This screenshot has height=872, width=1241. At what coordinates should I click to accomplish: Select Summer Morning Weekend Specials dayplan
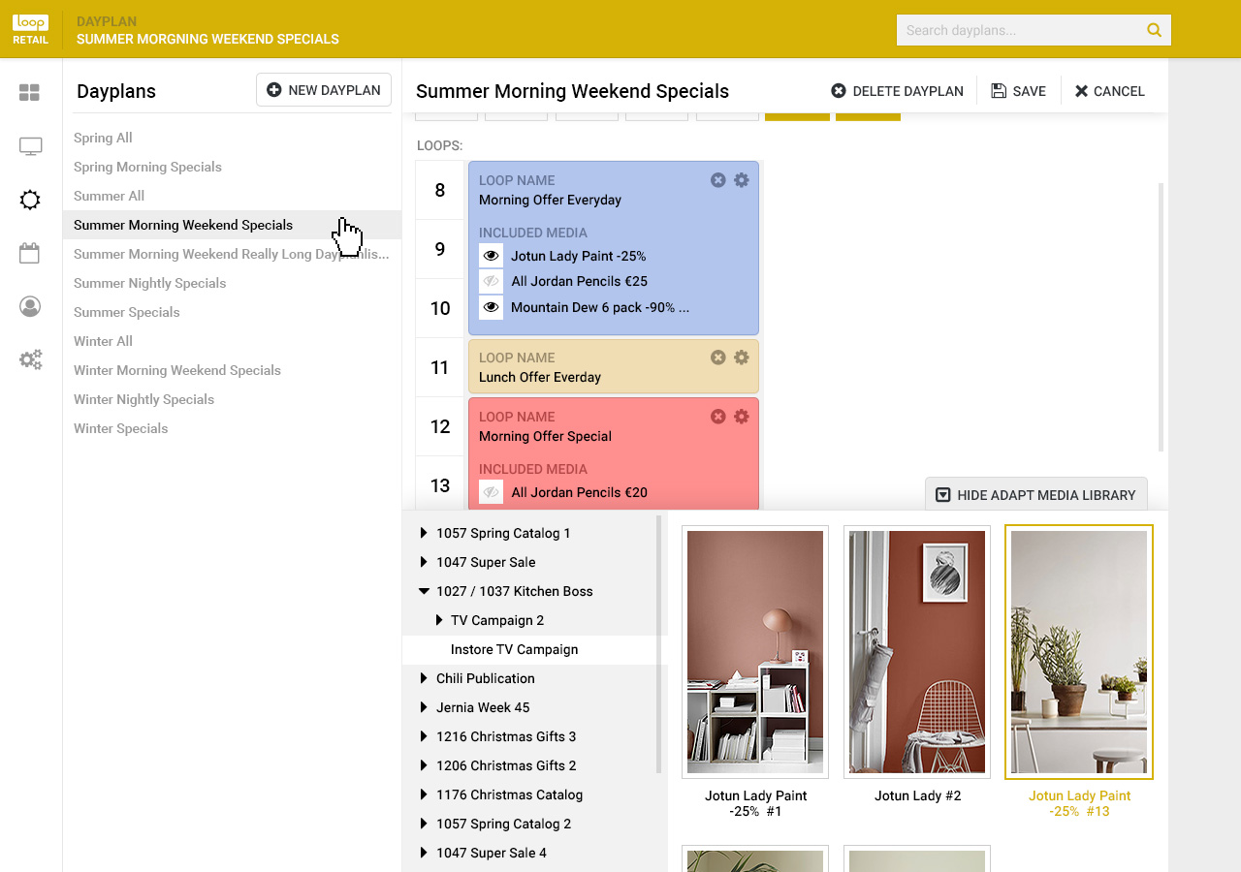[x=233, y=225]
